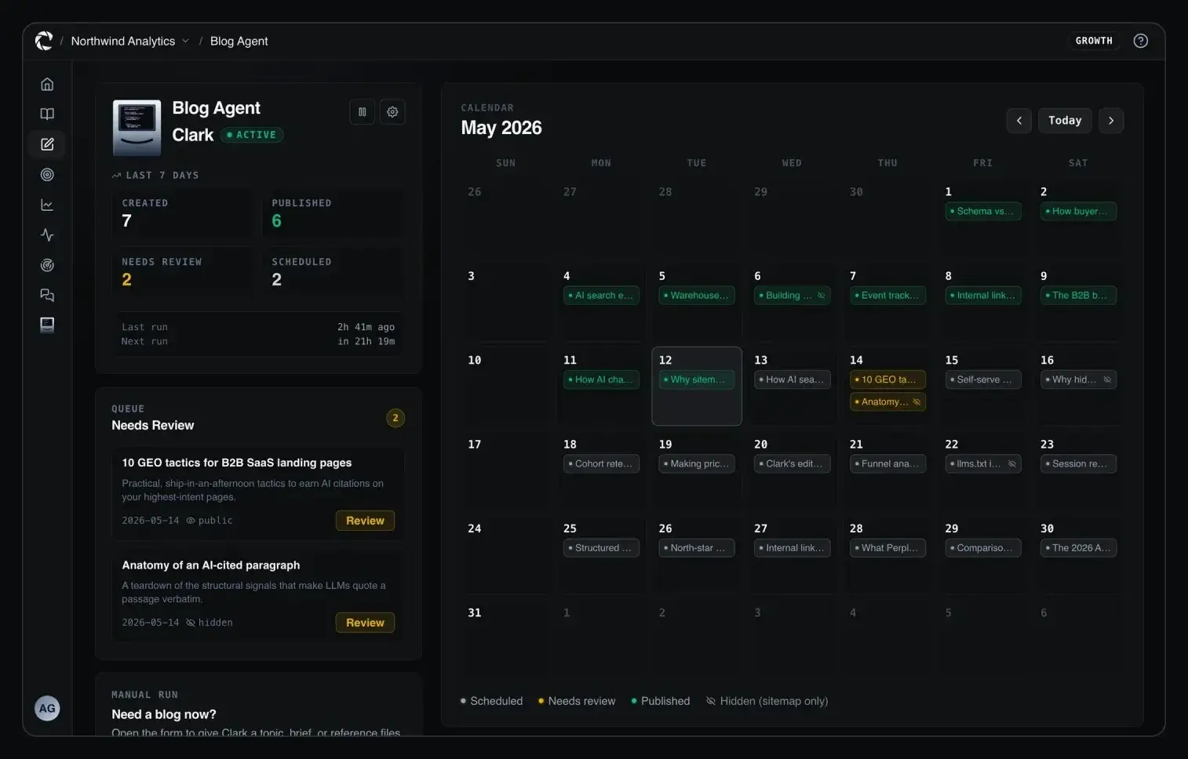Open the 'What Perpl...' event on May 28

point(887,548)
